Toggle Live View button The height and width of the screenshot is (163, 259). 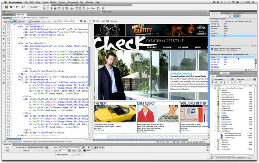[x=33, y=21]
